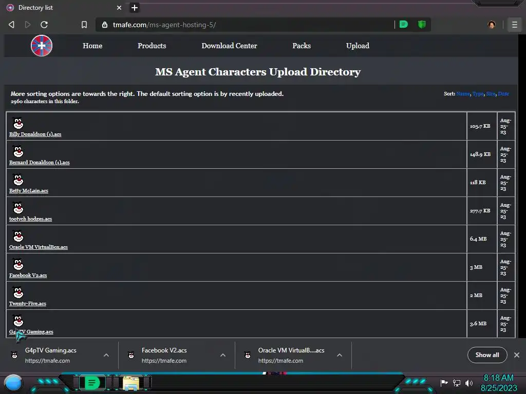This screenshot has height=394, width=526.
Task: Download Oracle VM VirtualBox.acs
Action: coord(38,247)
